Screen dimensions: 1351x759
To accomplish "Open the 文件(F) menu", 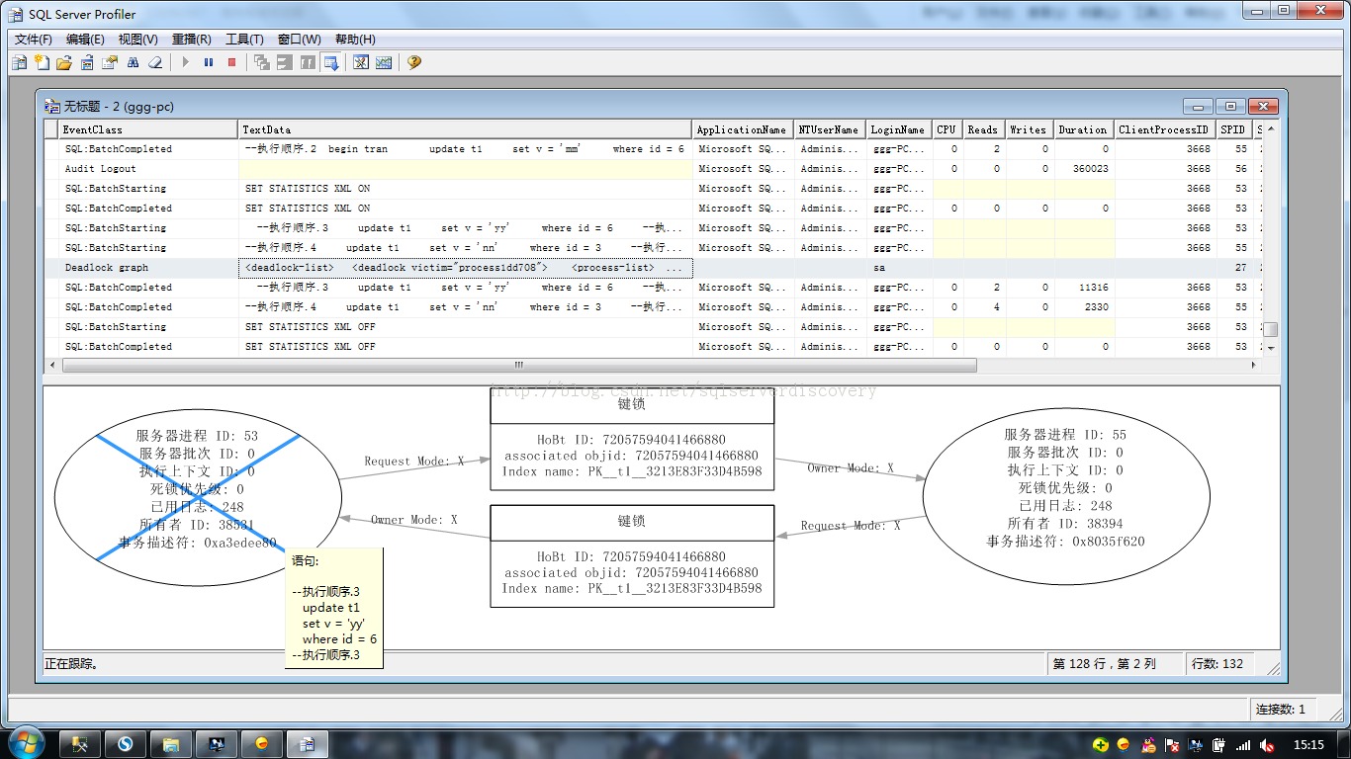I will point(34,40).
